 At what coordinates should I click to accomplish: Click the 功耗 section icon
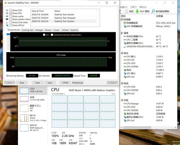[x=122, y=100]
